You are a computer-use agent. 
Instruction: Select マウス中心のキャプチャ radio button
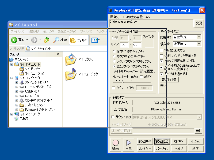click(x=114, y=56)
